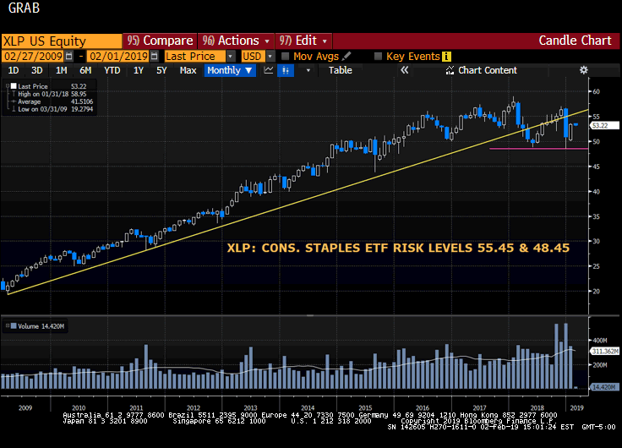The image size is (622, 448).
Task: Click the 95) Compare button
Action: [x=160, y=41]
